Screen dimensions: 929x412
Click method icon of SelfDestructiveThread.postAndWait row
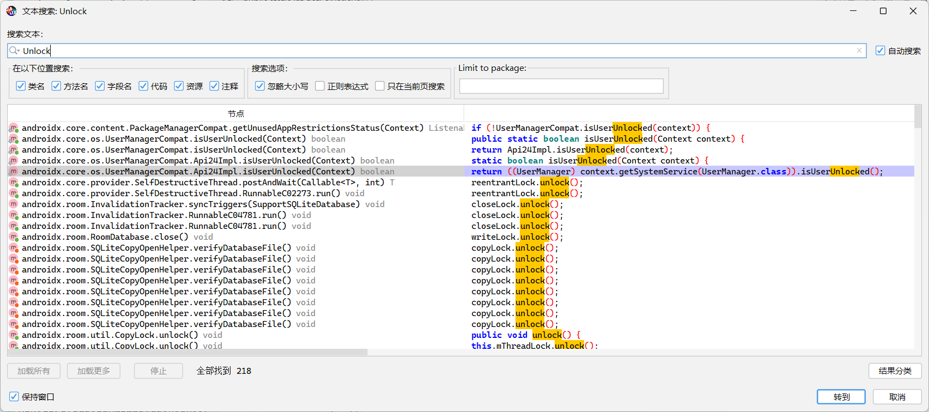click(14, 183)
